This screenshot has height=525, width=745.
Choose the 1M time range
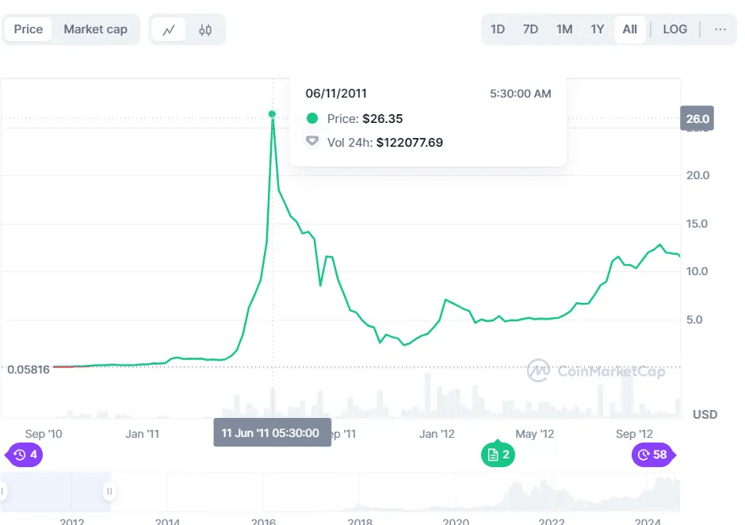pos(564,29)
